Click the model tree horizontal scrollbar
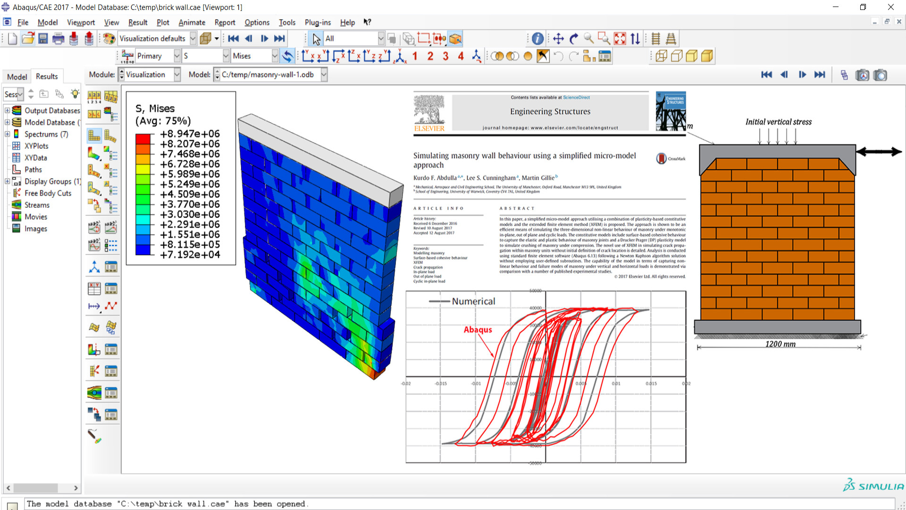Screen dimensions: 906x510 [42, 488]
